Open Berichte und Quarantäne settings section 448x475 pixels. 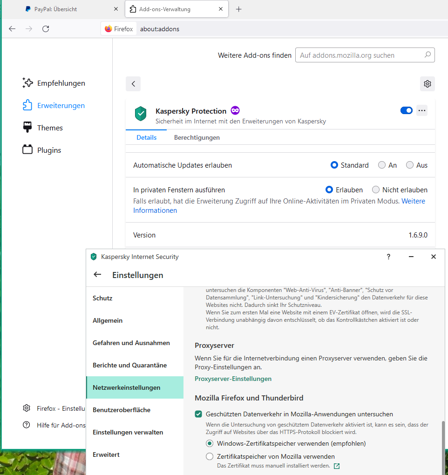click(x=135, y=366)
